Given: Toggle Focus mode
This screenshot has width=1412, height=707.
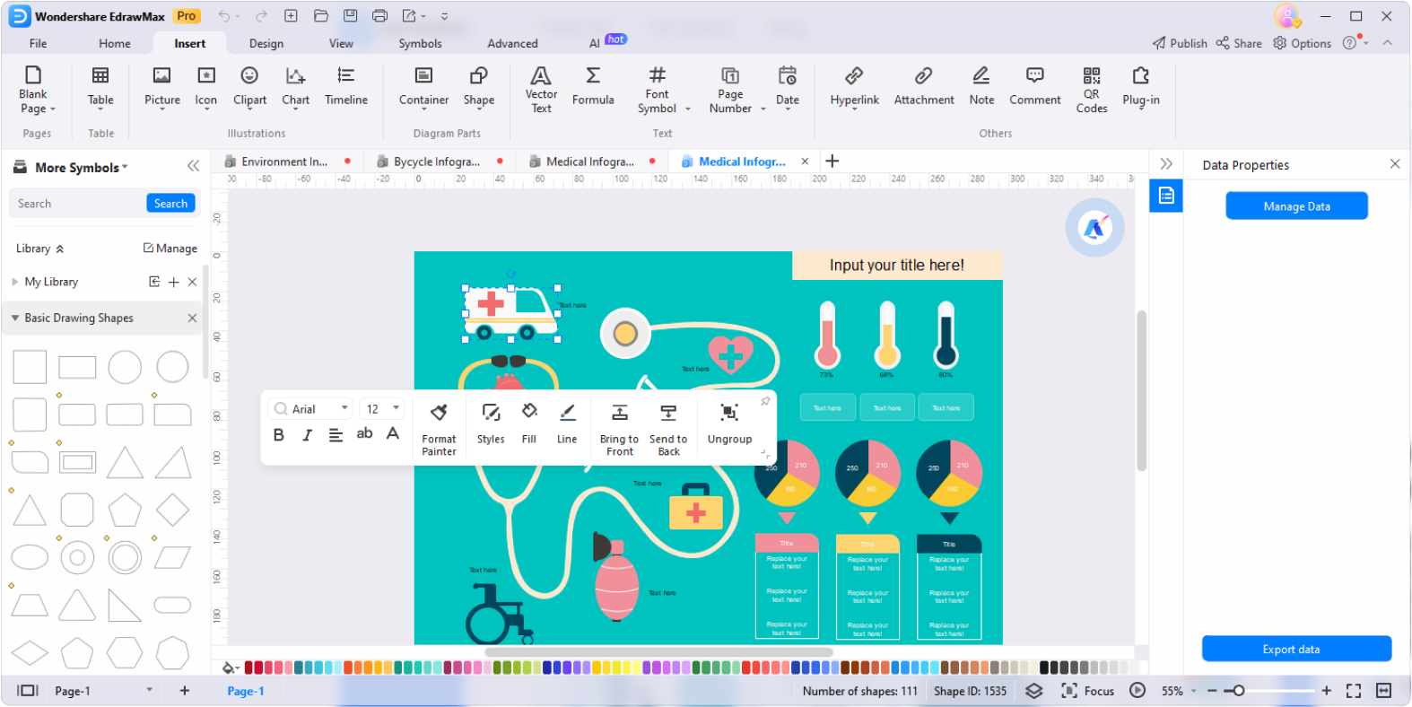Looking at the screenshot, I should click(x=1087, y=691).
